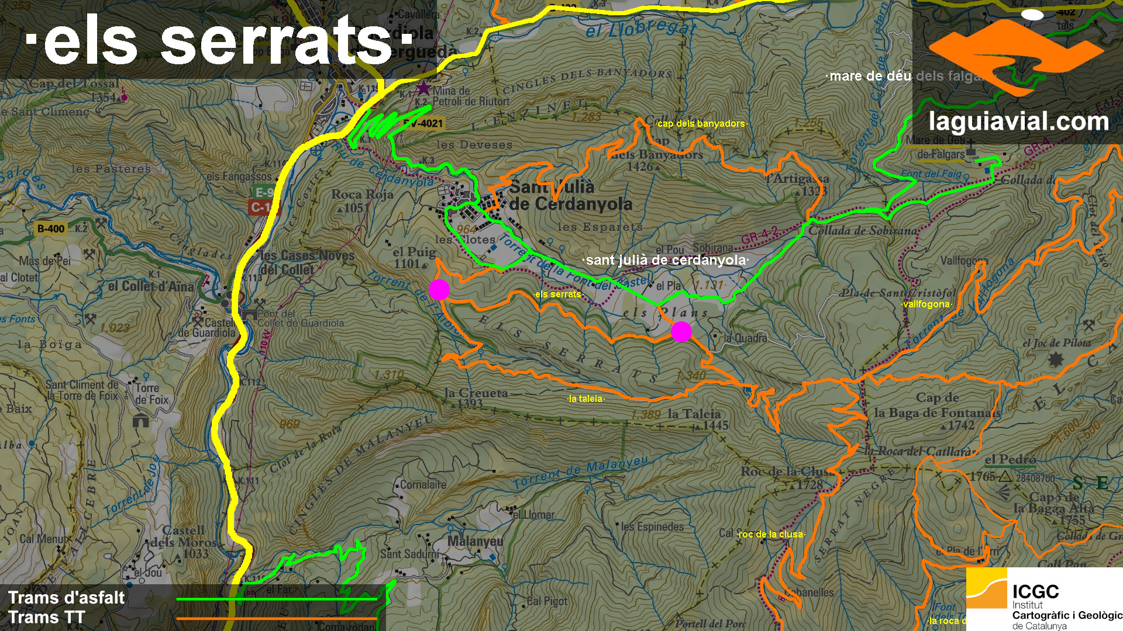The height and width of the screenshot is (631, 1123).
Task: Click the B-400 road sign badge
Action: (51, 228)
